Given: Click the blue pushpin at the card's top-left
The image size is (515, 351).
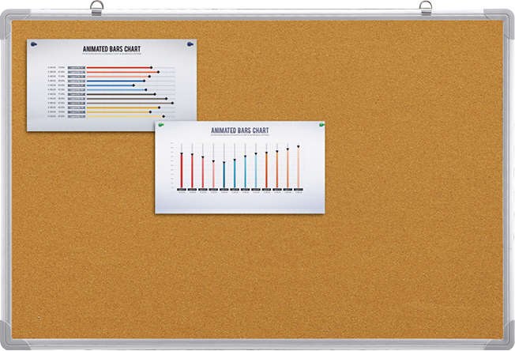Looking at the screenshot, I should pyautogui.click(x=33, y=45).
